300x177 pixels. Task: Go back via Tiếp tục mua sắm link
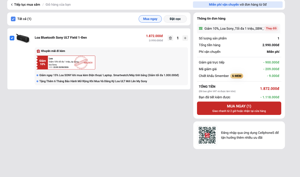coord(25,4)
